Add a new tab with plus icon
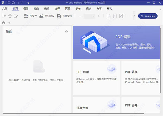 pos(9,23)
